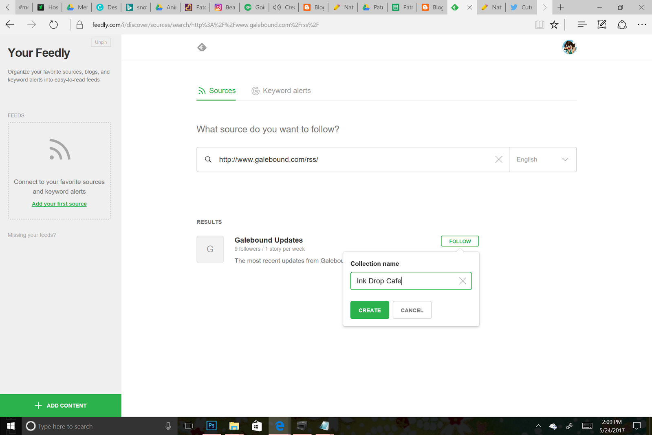Click the browser address bar
Viewport: 652px width, 435px height.
click(x=302, y=25)
